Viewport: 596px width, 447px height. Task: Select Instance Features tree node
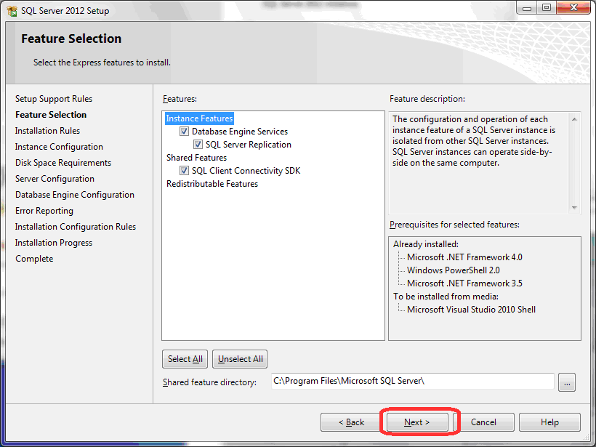tap(199, 118)
